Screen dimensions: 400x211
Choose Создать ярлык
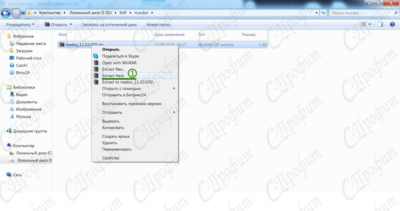(116, 137)
